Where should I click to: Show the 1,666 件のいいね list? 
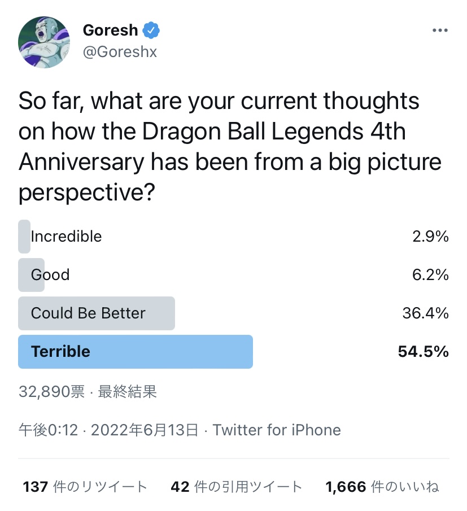coord(382,487)
